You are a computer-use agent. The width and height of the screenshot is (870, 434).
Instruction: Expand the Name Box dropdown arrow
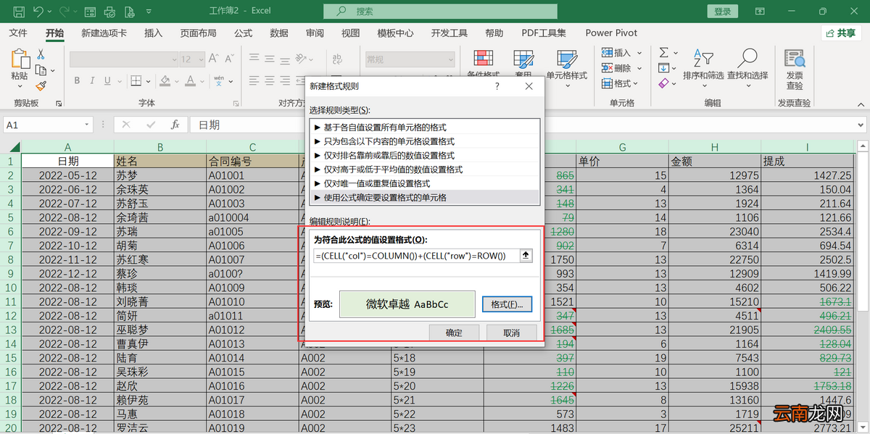tap(86, 125)
